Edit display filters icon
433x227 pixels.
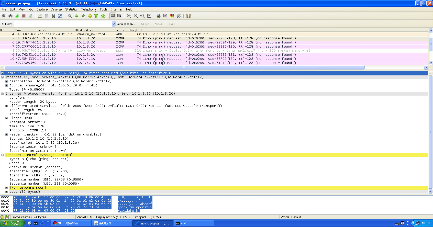165,16
